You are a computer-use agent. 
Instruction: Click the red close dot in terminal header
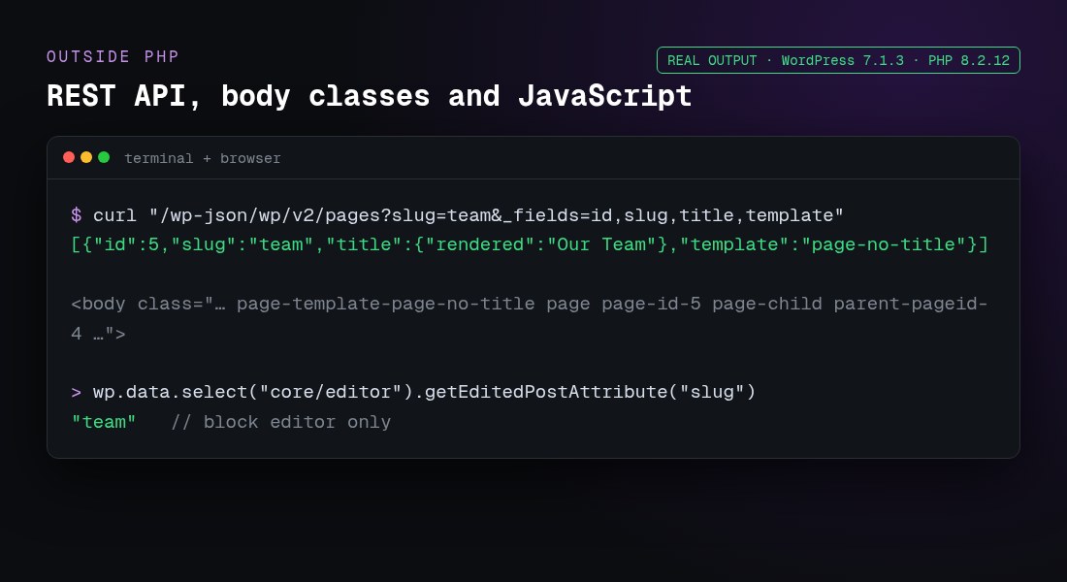[69, 157]
